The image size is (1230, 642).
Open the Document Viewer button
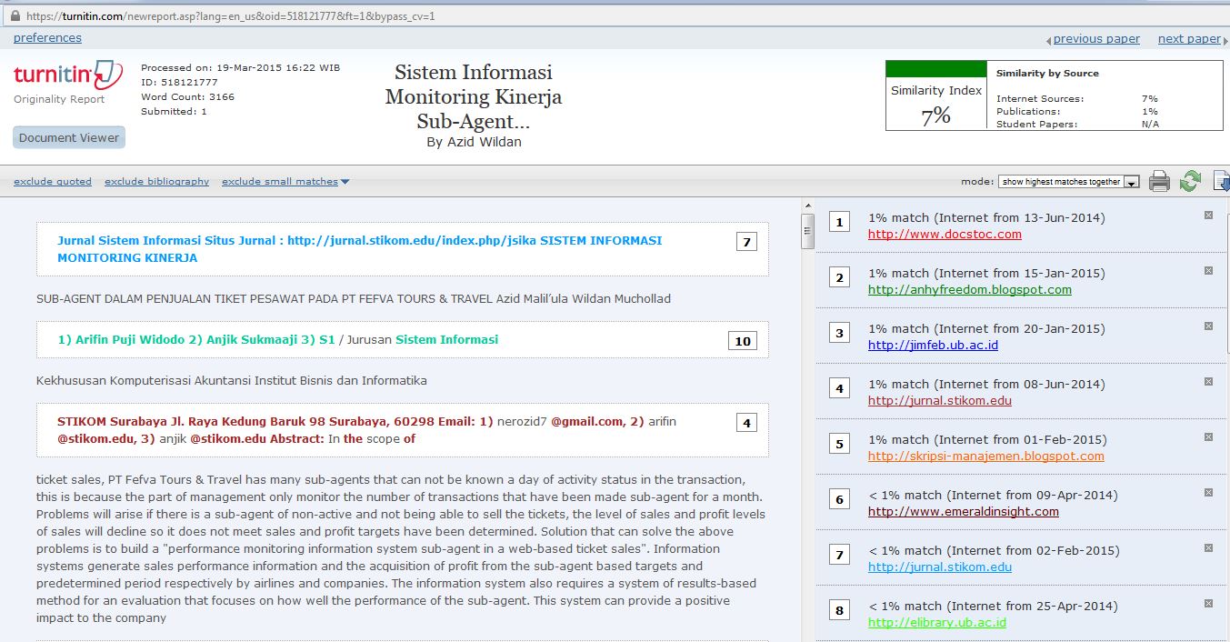[x=69, y=138]
